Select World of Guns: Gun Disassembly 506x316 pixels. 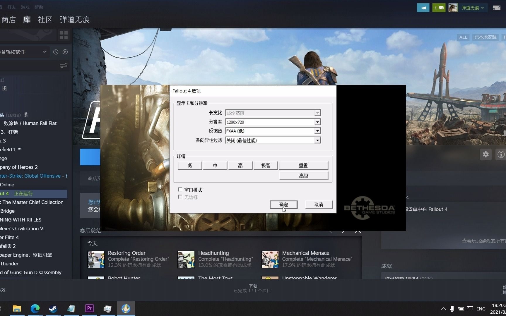[31, 272]
